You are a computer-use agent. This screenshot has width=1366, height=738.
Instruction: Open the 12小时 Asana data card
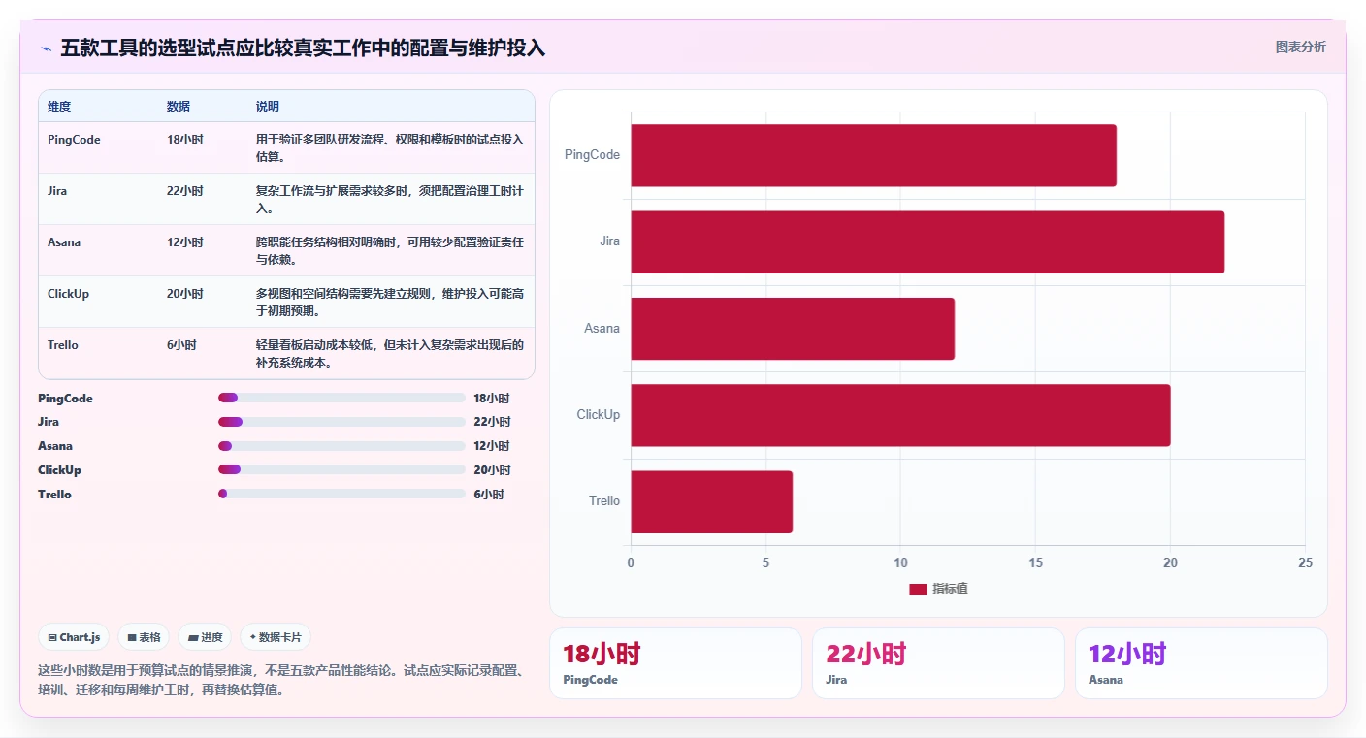(x=1201, y=663)
